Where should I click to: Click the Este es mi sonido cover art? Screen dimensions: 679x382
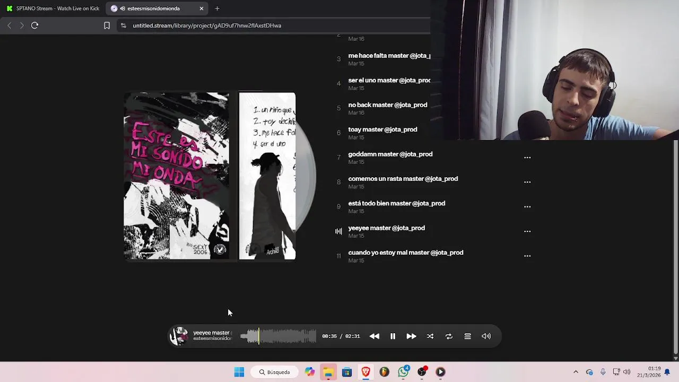(177, 176)
